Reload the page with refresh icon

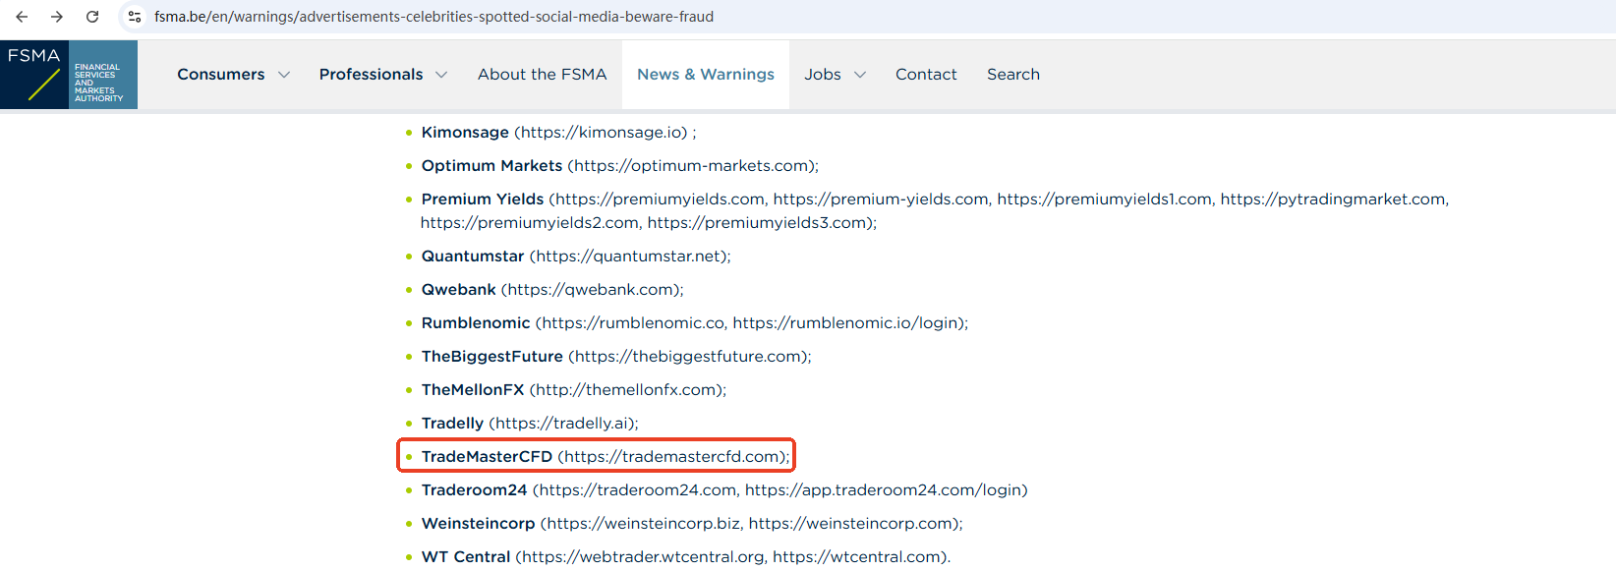pyautogui.click(x=92, y=17)
